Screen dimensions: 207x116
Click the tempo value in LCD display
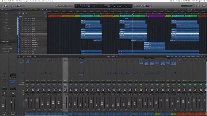pyautogui.click(x=106, y=5)
